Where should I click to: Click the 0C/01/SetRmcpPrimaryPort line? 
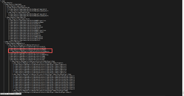(28, 9)
